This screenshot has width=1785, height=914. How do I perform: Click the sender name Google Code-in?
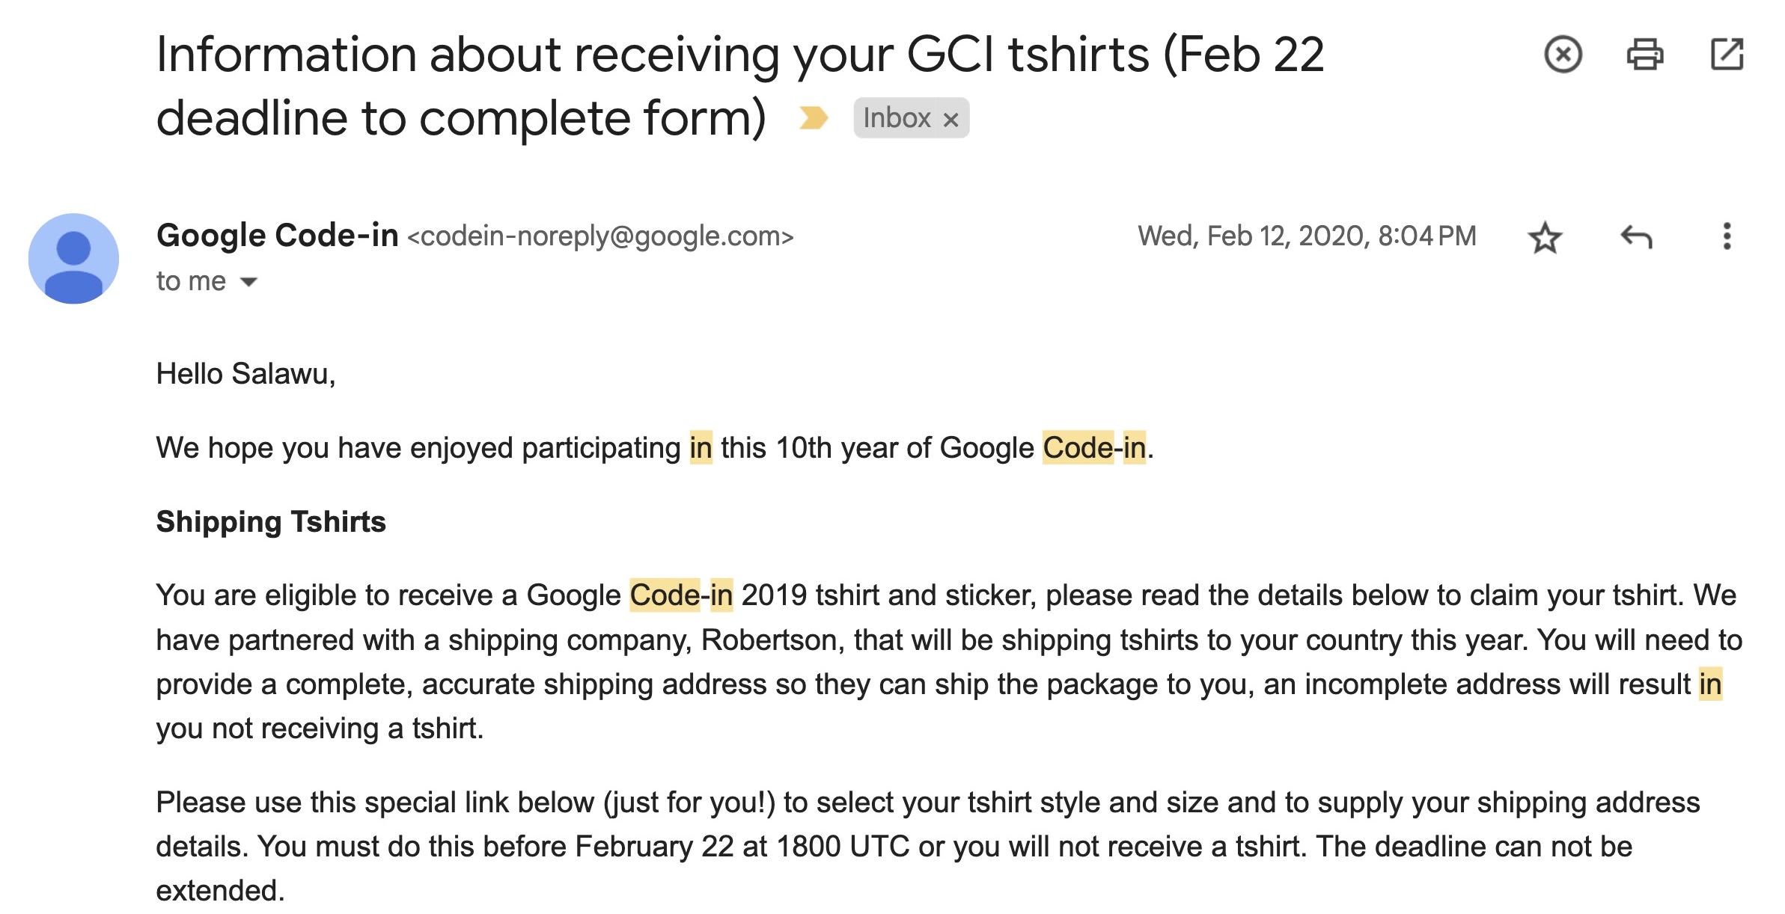(x=277, y=236)
